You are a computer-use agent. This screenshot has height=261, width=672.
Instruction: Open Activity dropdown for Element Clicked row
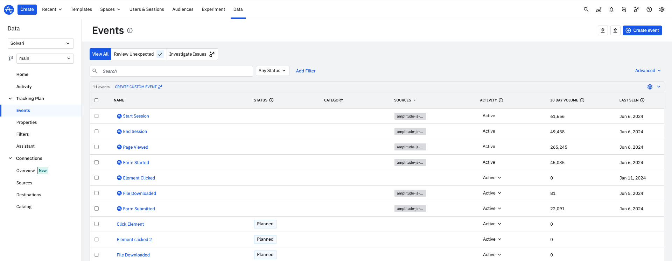click(x=492, y=178)
